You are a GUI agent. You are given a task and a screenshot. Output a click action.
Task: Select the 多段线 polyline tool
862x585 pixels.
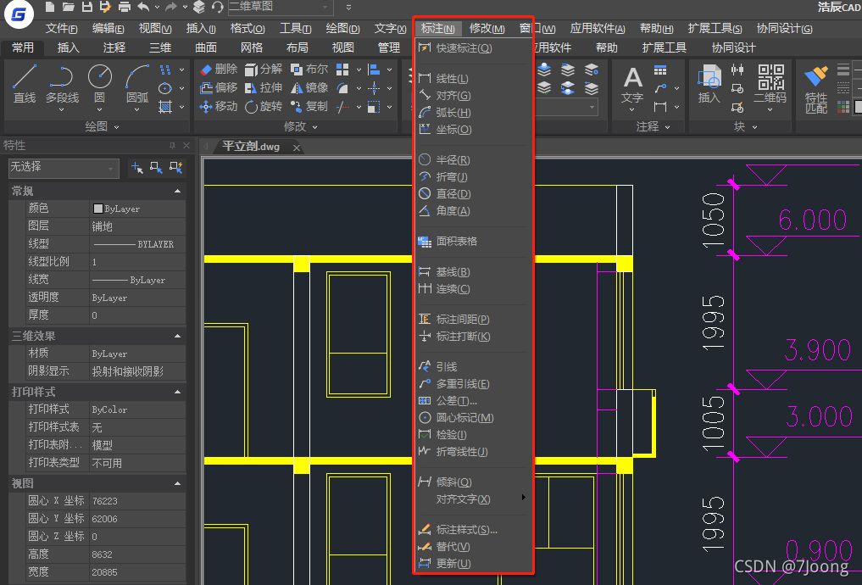click(62, 88)
